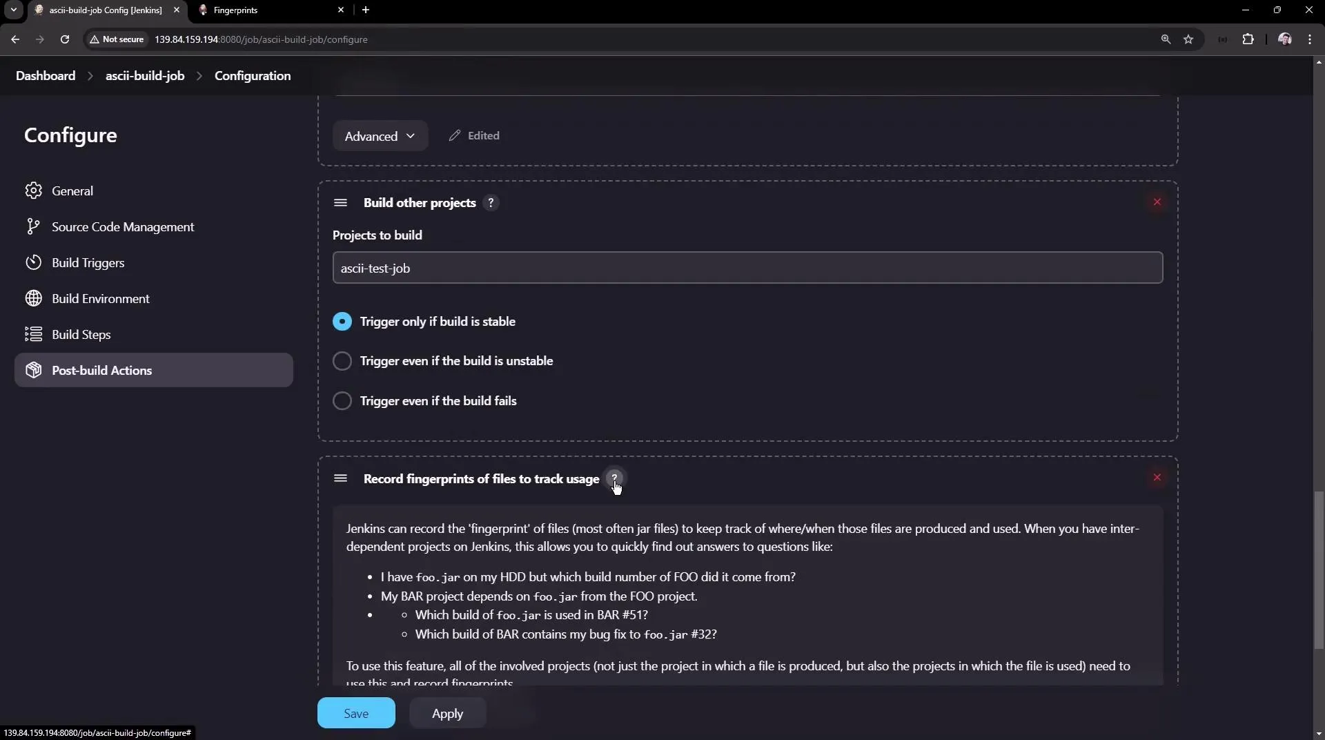Select Trigger only if build is stable
The image size is (1325, 740).
point(342,320)
